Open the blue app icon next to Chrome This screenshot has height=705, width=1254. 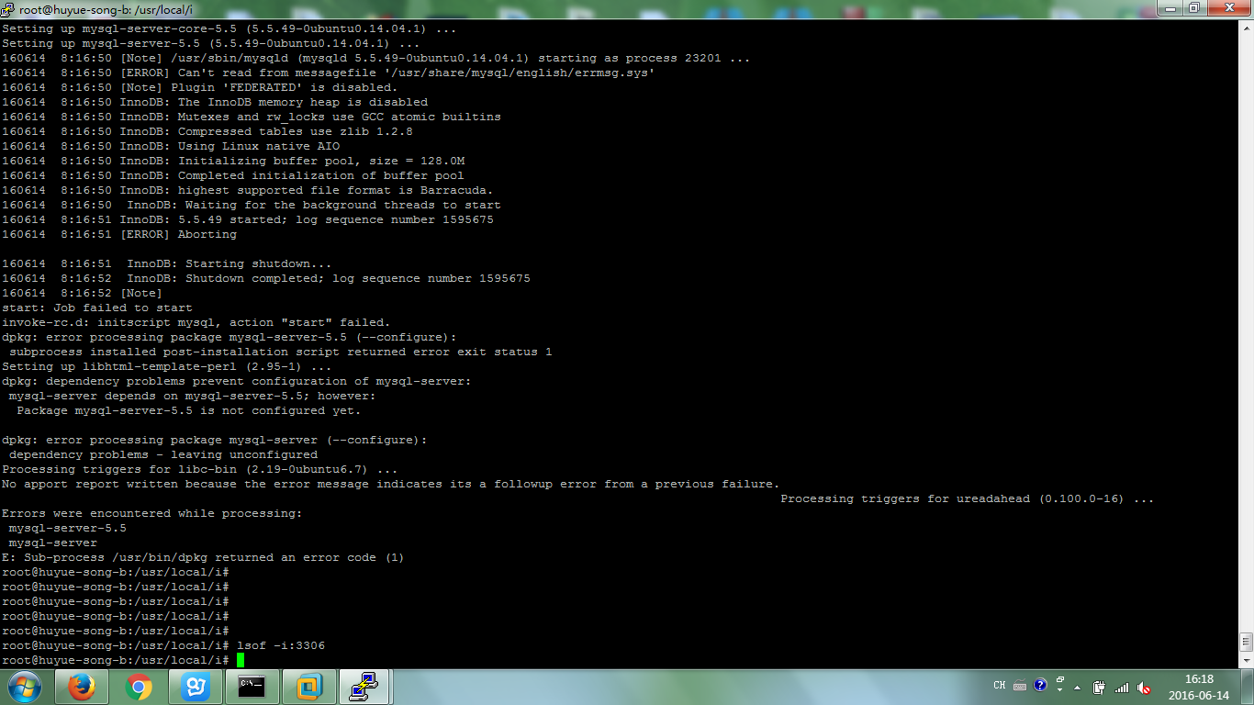[196, 686]
